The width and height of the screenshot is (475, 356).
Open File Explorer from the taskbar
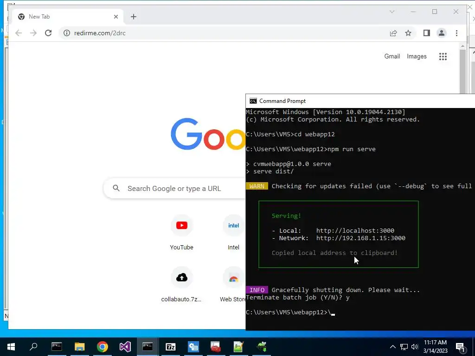tap(80, 347)
